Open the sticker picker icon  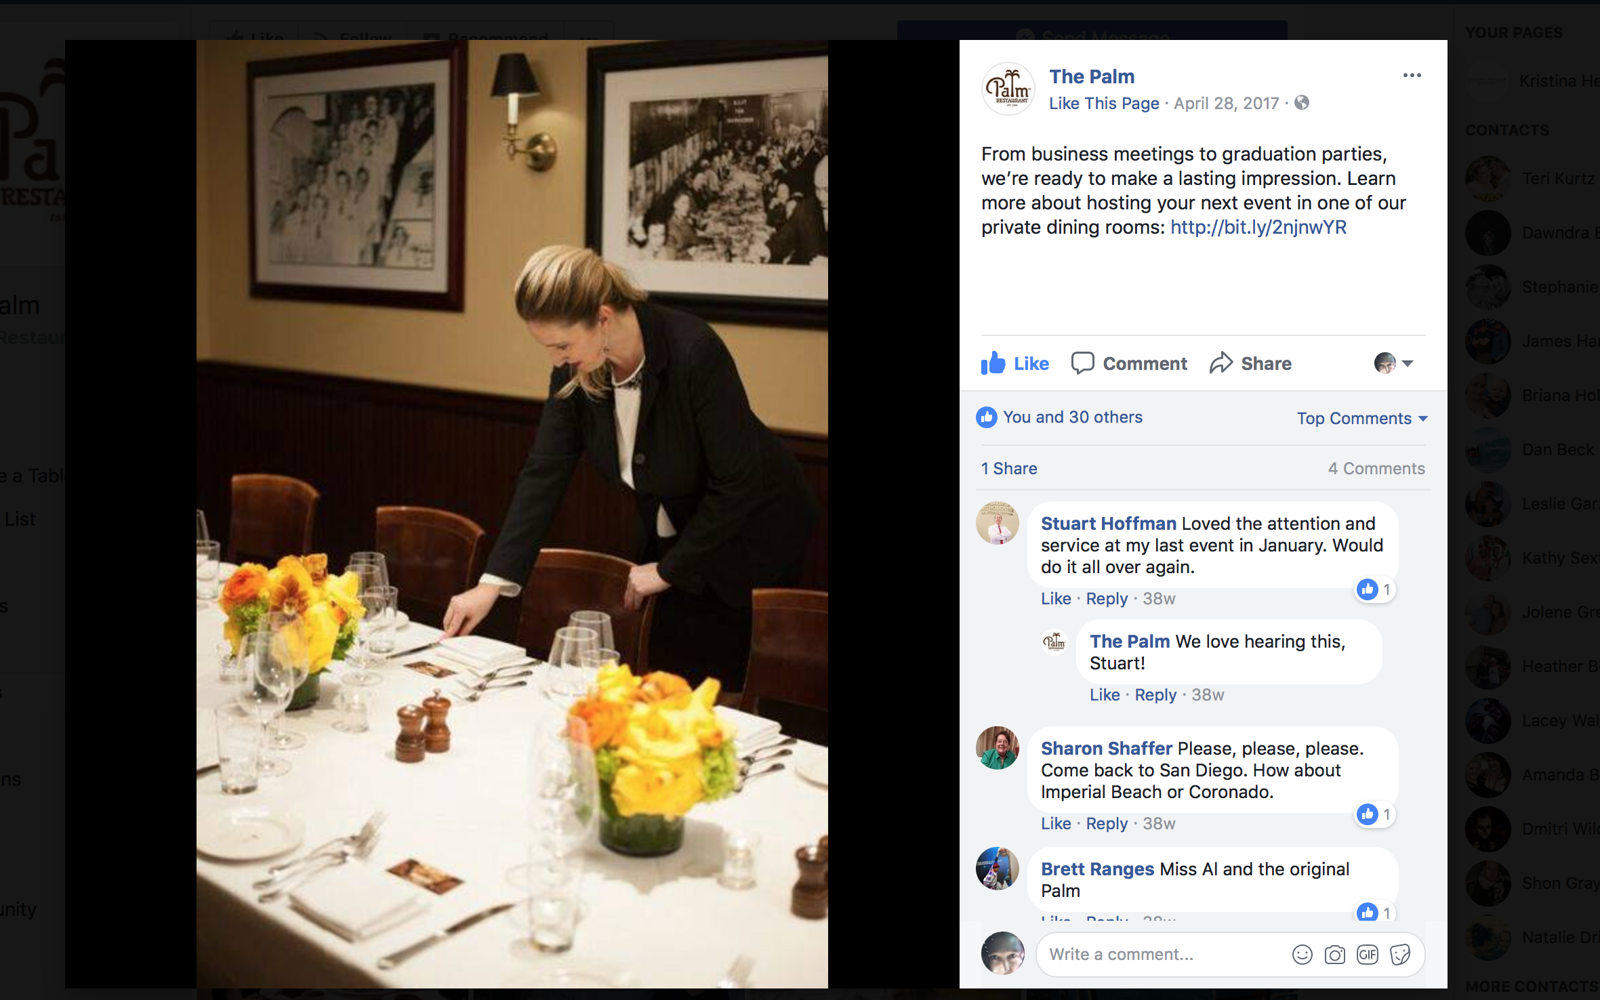(1399, 955)
